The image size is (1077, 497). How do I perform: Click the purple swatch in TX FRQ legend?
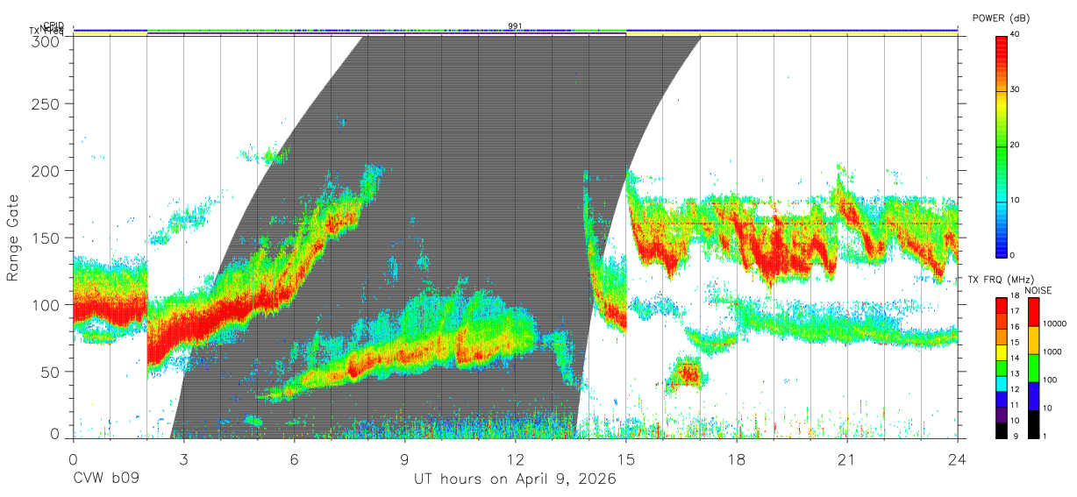(x=1002, y=414)
